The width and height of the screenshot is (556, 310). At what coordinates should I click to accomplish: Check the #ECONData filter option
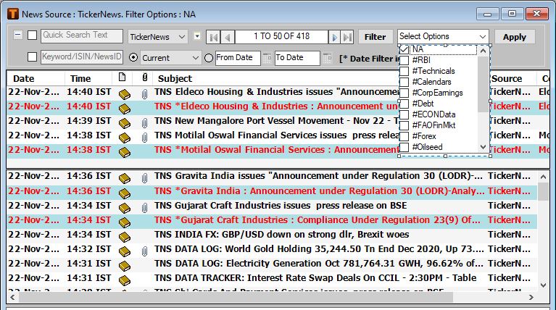[x=404, y=114]
